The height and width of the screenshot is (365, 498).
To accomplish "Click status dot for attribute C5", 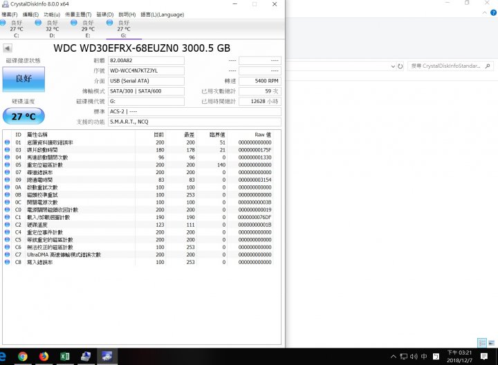I will pyautogui.click(x=8, y=240).
